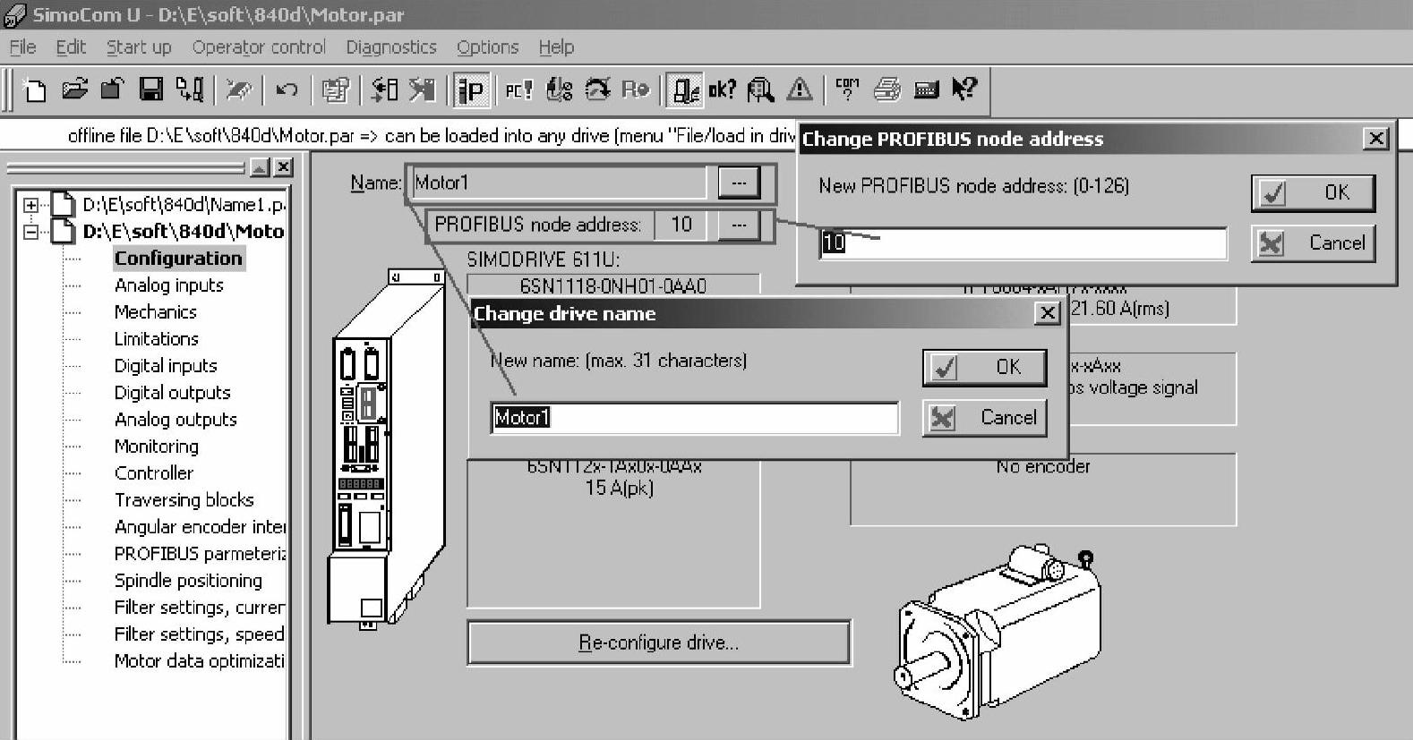Click the context help arrow-question icon
The width and height of the screenshot is (1413, 740).
pyautogui.click(x=964, y=88)
